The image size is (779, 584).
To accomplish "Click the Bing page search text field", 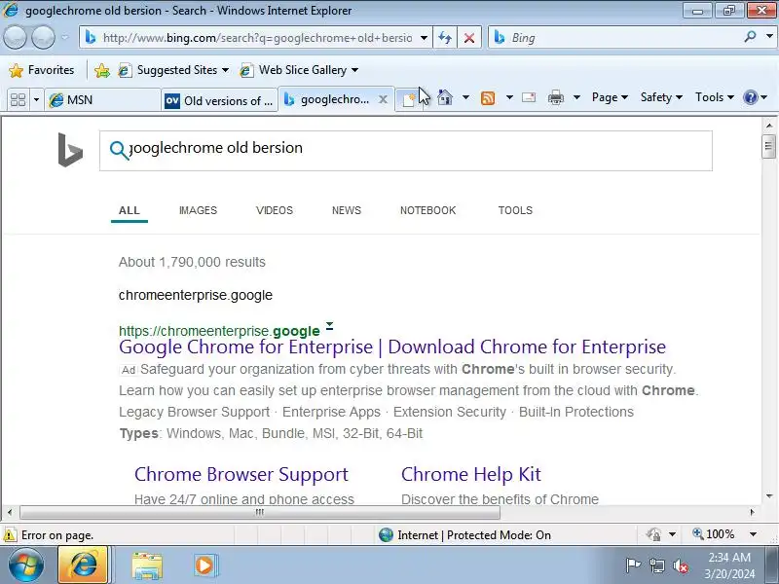I will click(x=405, y=151).
